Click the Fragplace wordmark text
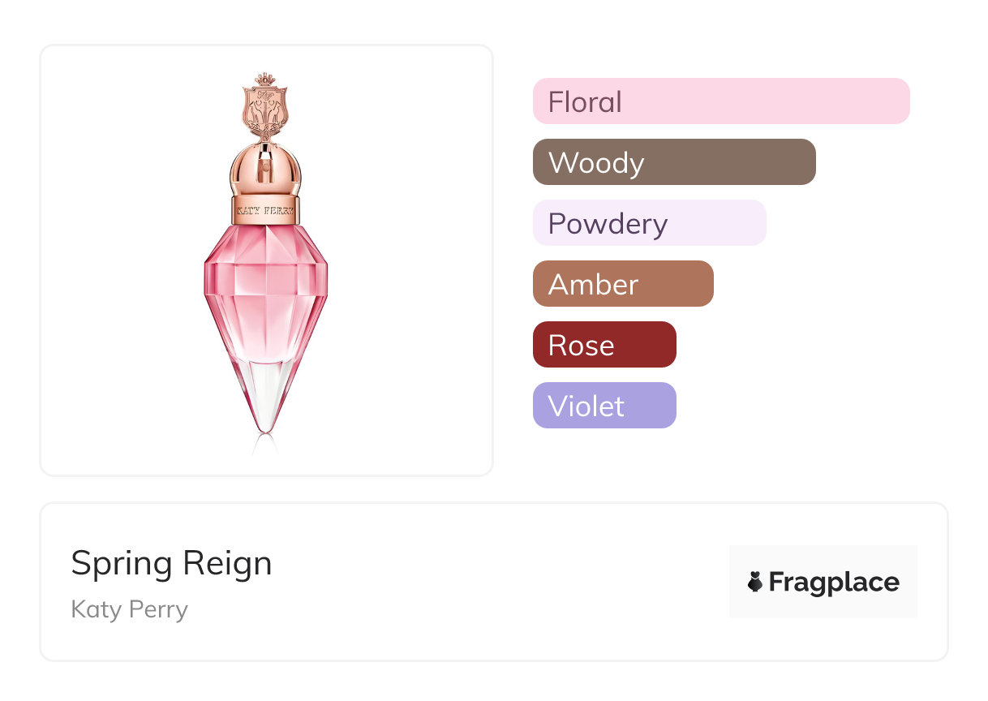The height and width of the screenshot is (701, 988). point(834,582)
